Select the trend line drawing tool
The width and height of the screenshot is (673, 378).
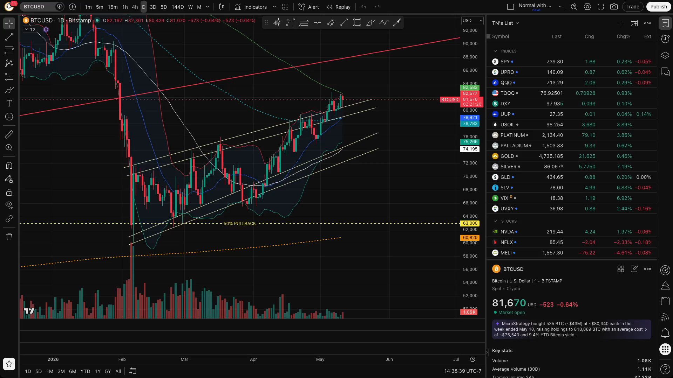(x=9, y=37)
